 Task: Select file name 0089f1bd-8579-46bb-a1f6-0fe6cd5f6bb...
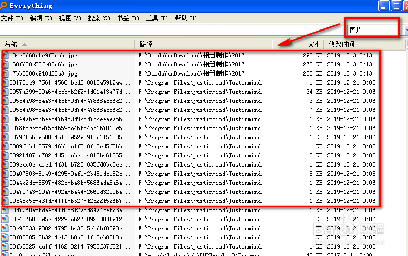click(70, 146)
